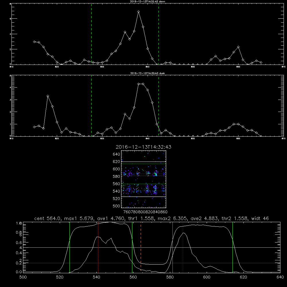This screenshot has width=287, height=287.
Task: Click the solid green line near 581 in the bottom plot
Action: click(172, 247)
